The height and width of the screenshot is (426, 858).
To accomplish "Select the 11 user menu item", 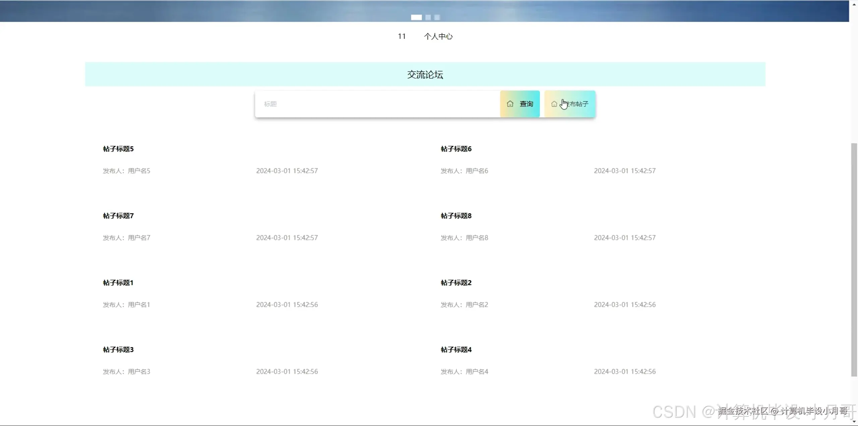I will point(402,36).
